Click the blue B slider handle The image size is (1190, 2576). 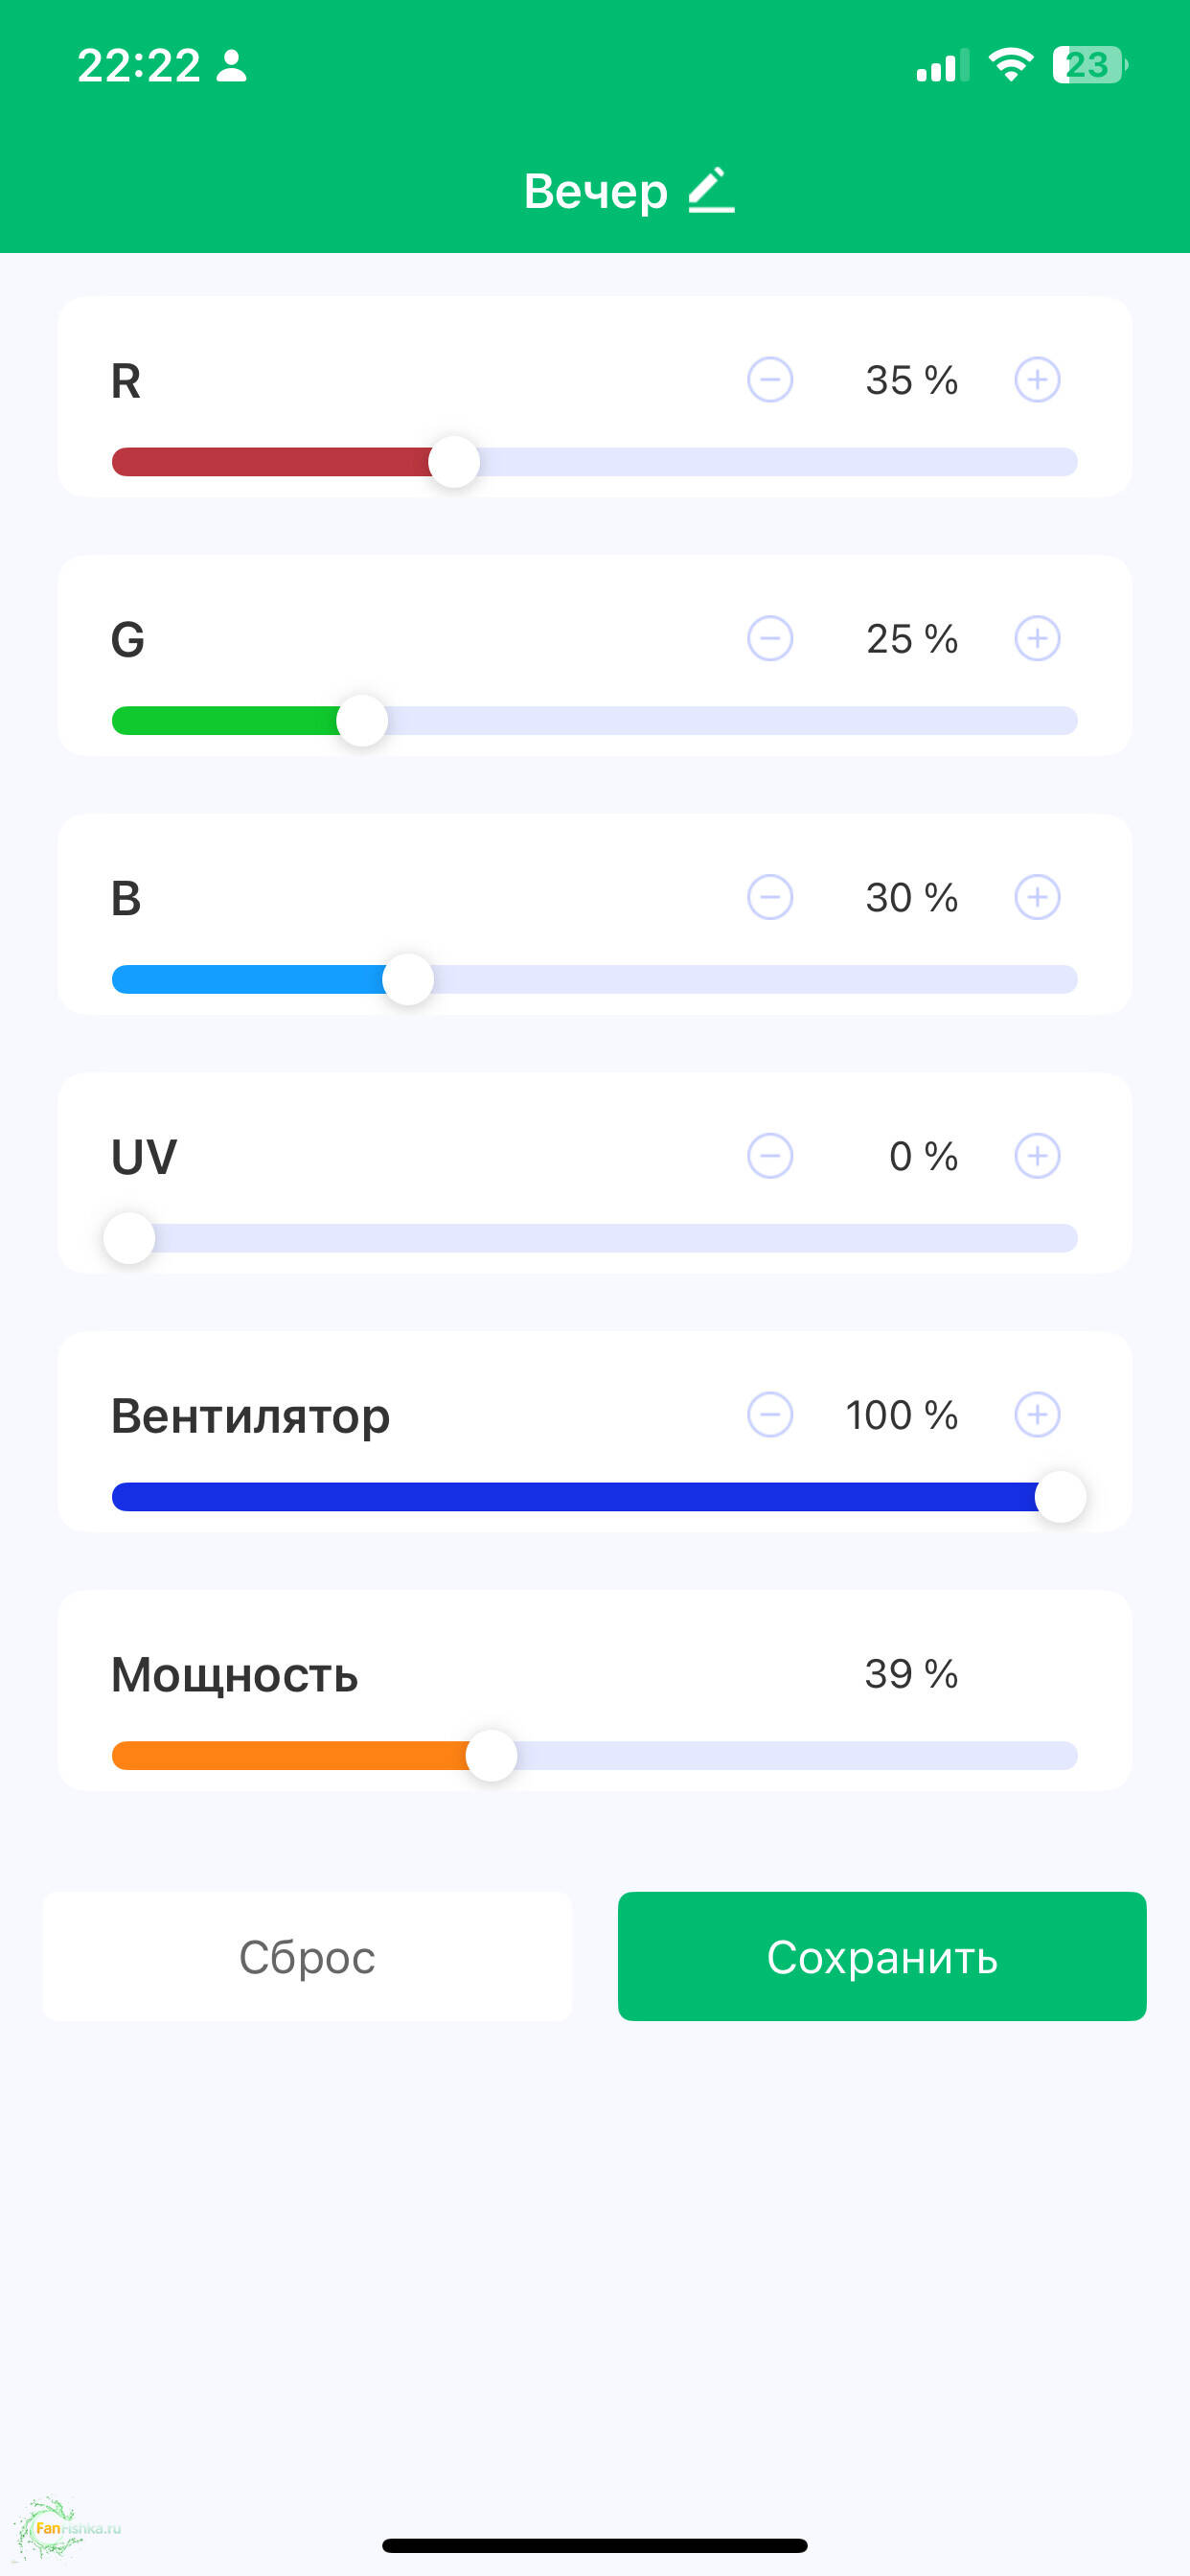pyautogui.click(x=408, y=979)
